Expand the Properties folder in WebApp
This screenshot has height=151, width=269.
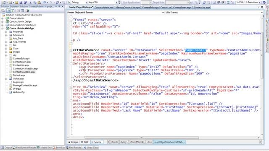tap(6, 32)
